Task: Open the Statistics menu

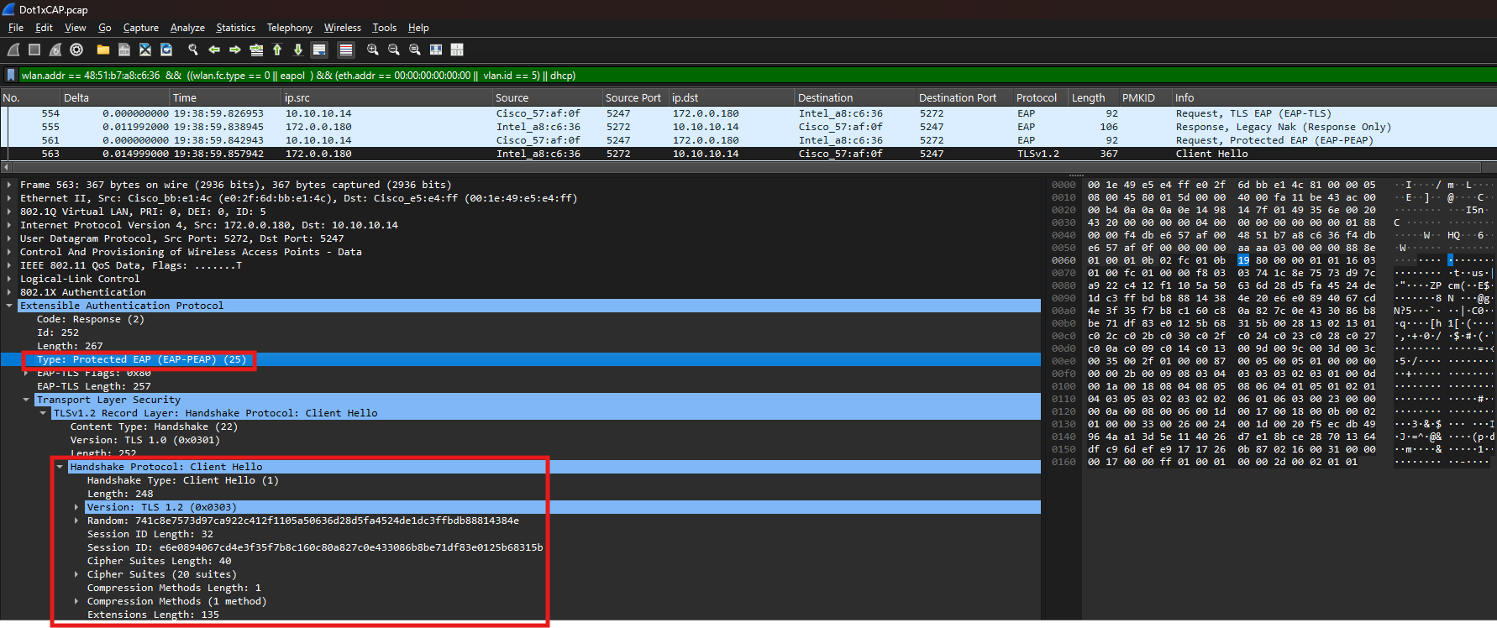Action: tap(235, 28)
